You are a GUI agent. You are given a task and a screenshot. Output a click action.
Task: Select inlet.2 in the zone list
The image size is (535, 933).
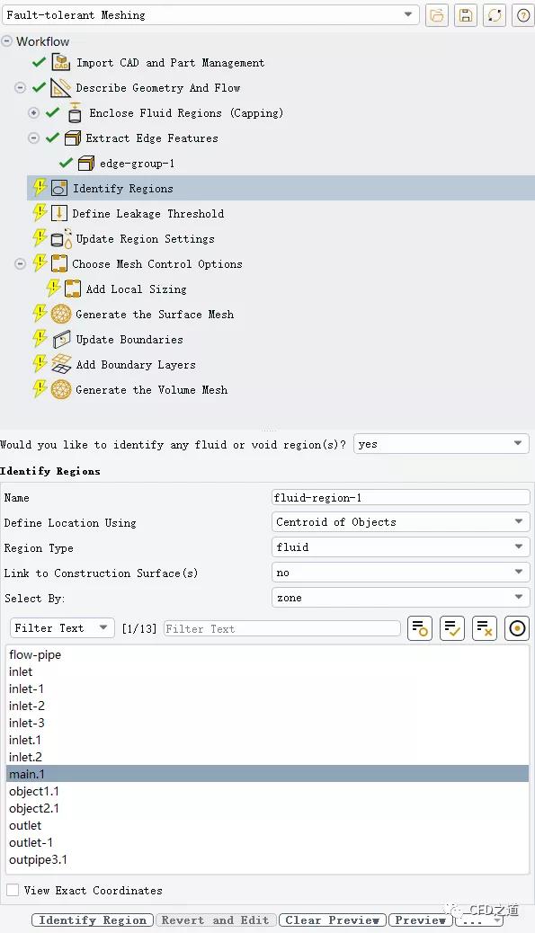point(267,757)
